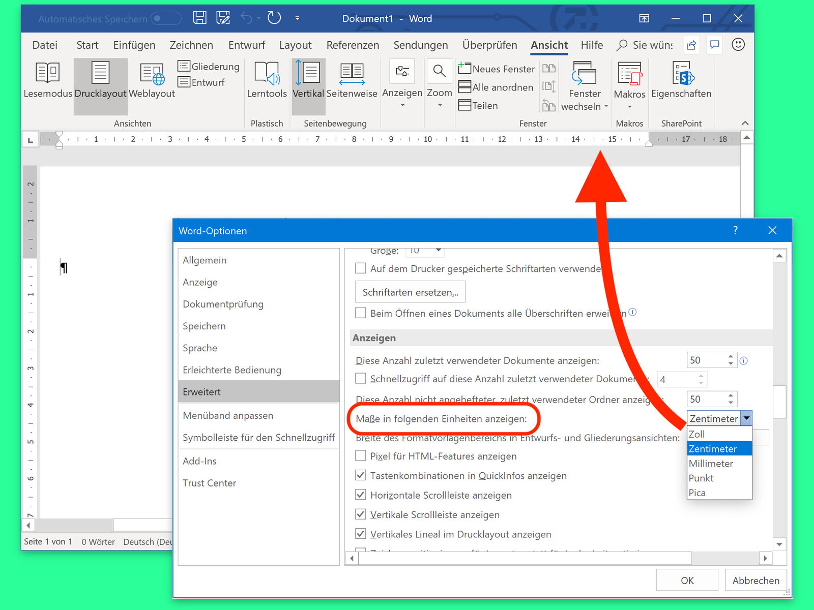Click Abbrechen to cancel options
This screenshot has height=610, width=814.
pos(755,580)
